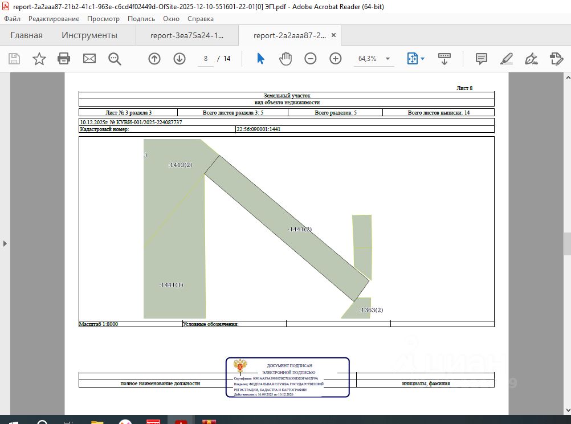The width and height of the screenshot is (571, 424).
Task: Click the Save file icon
Action: [14, 59]
